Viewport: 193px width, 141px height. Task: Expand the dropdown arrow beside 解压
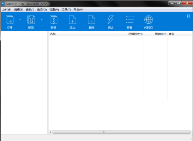pyautogui.click(x=42, y=19)
